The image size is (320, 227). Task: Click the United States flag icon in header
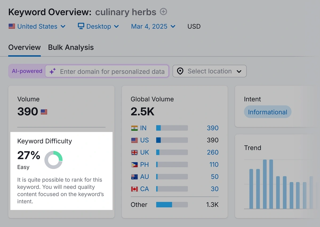click(12, 26)
